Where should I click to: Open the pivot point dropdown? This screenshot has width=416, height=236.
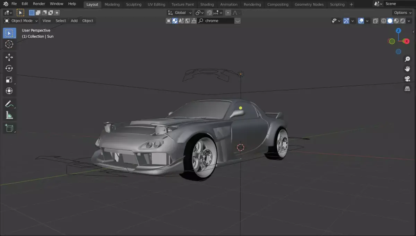click(x=199, y=12)
